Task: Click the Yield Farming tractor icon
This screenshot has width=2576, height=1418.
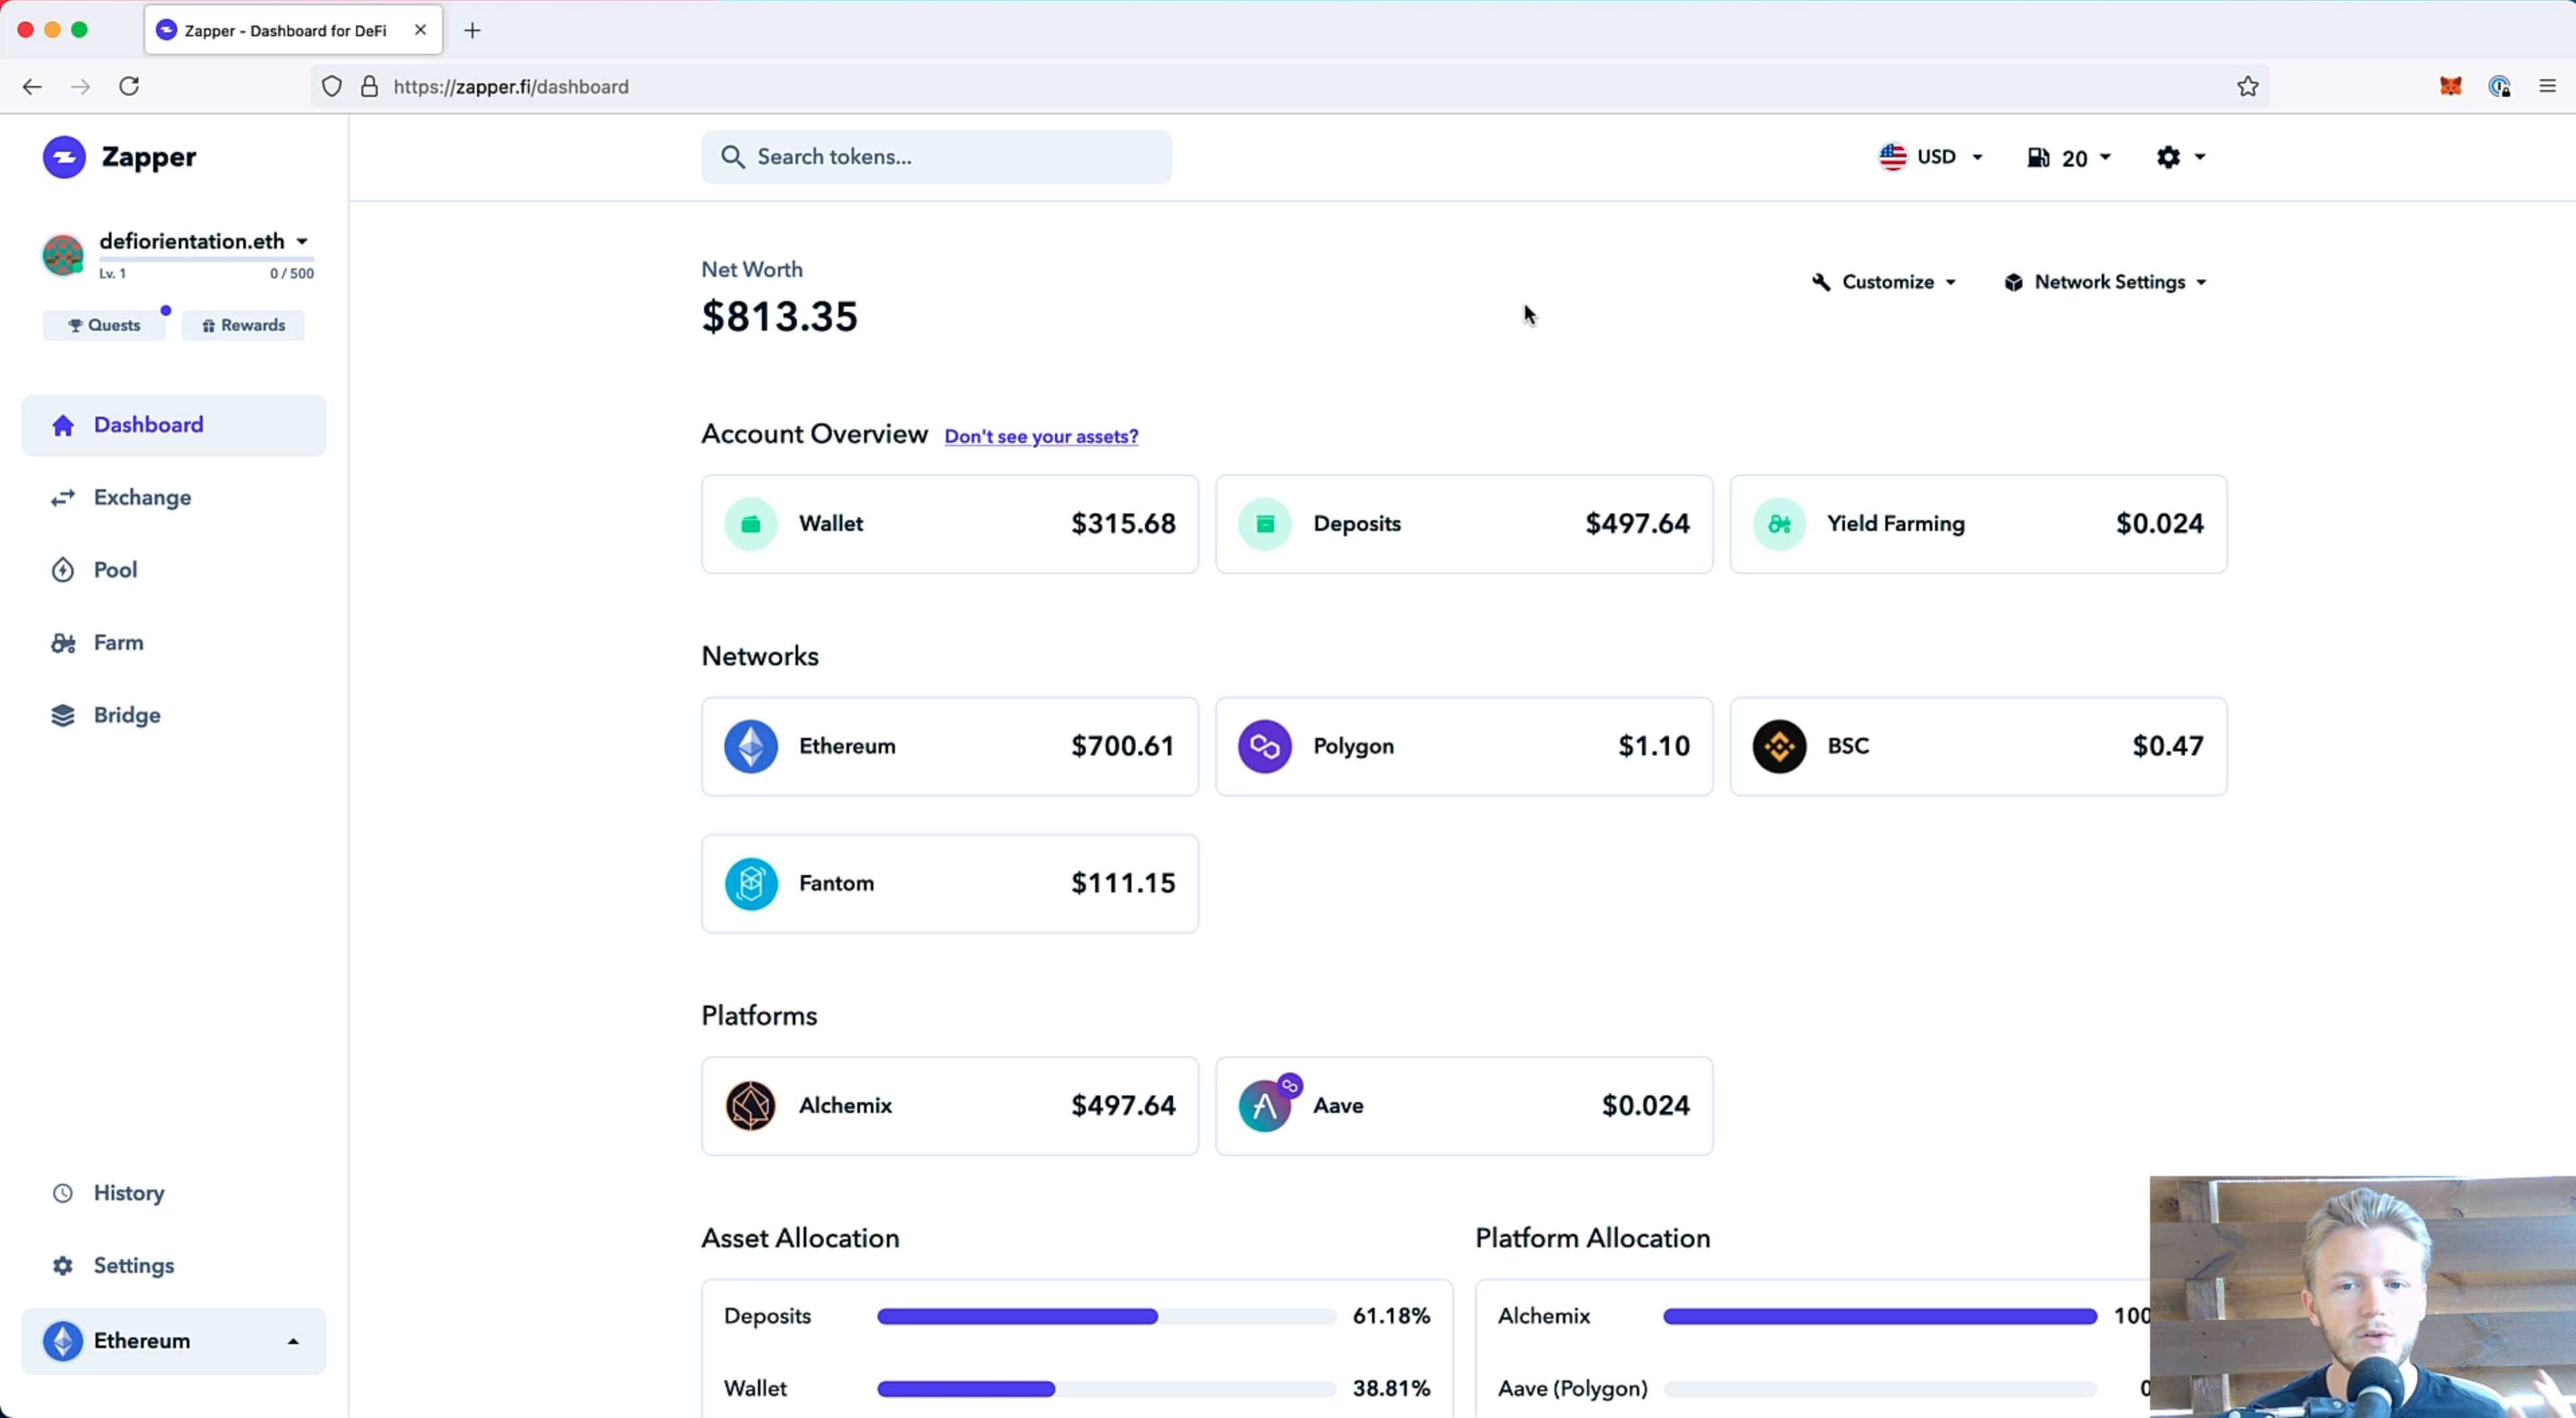Action: pyautogui.click(x=1779, y=524)
